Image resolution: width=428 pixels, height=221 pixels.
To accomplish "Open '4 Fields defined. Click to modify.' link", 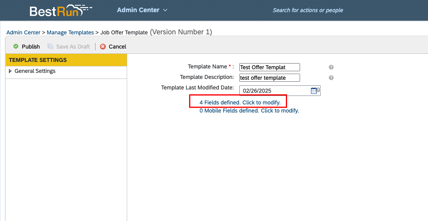I will [x=240, y=102].
